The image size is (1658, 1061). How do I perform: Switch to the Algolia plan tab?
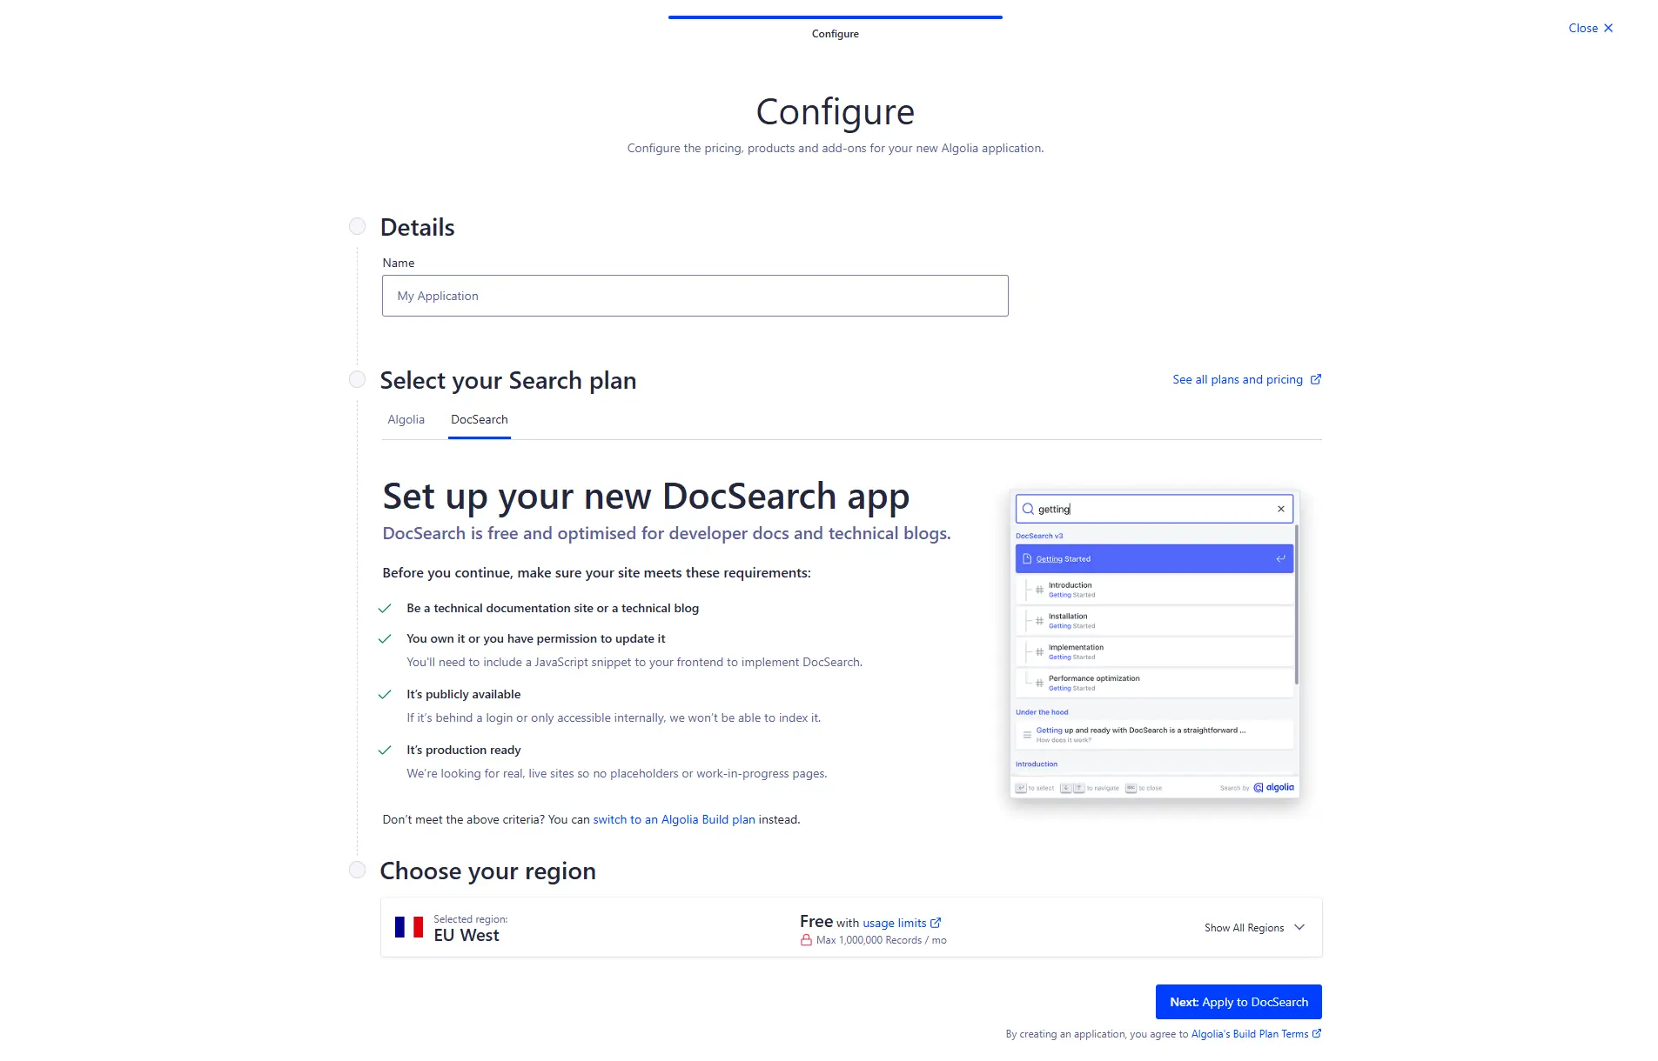(406, 419)
